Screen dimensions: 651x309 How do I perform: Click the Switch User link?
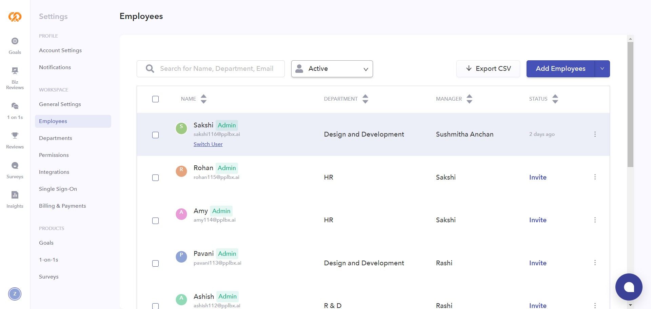(208, 144)
